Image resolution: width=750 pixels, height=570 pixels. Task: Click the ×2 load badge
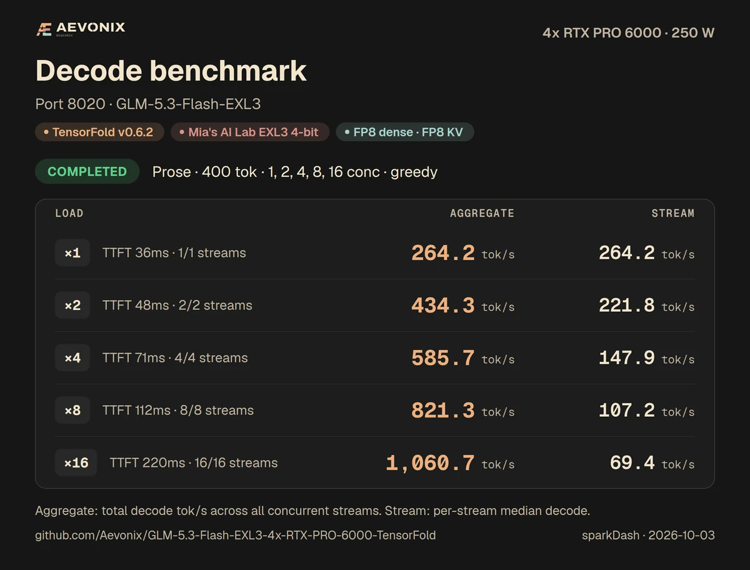coord(72,306)
